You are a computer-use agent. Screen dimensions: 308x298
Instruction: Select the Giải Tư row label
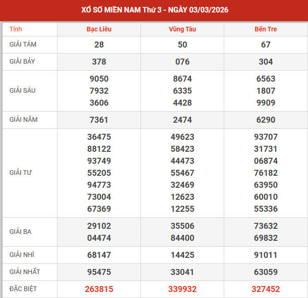21,173
